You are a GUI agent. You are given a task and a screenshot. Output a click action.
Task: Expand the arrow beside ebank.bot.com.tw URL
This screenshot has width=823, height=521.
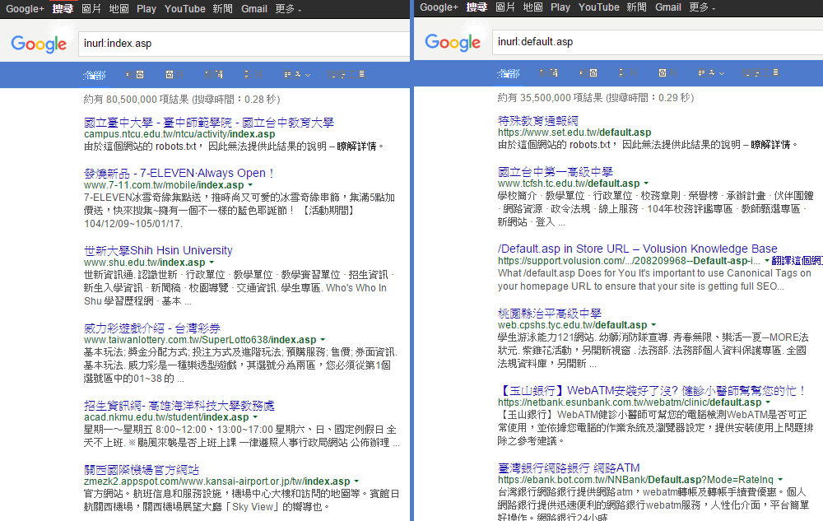780,480
